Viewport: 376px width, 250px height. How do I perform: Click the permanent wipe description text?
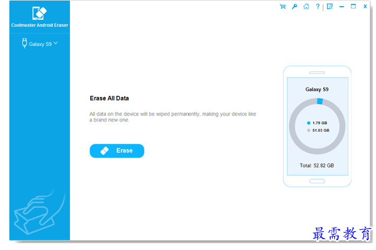click(173, 117)
